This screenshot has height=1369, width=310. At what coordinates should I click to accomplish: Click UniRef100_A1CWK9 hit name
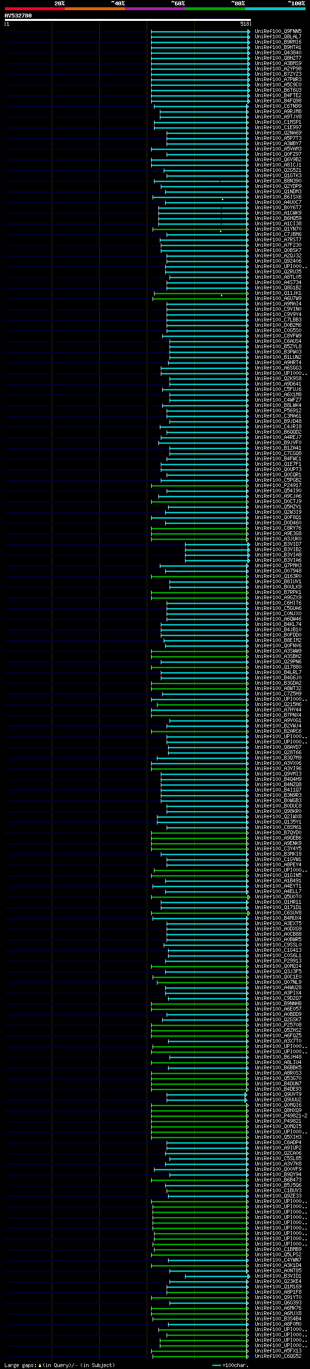[278, 213]
